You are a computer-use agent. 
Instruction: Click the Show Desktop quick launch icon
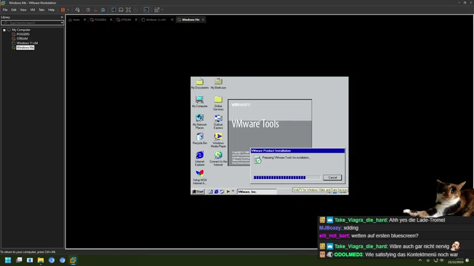point(210,191)
